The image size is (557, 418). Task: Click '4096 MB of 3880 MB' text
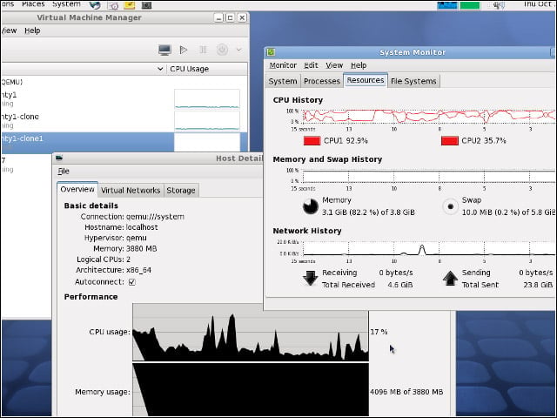pyautogui.click(x=406, y=392)
